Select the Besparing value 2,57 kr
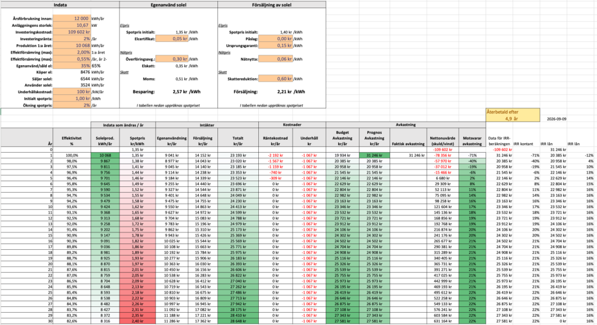The image size is (597, 325). (x=180, y=91)
